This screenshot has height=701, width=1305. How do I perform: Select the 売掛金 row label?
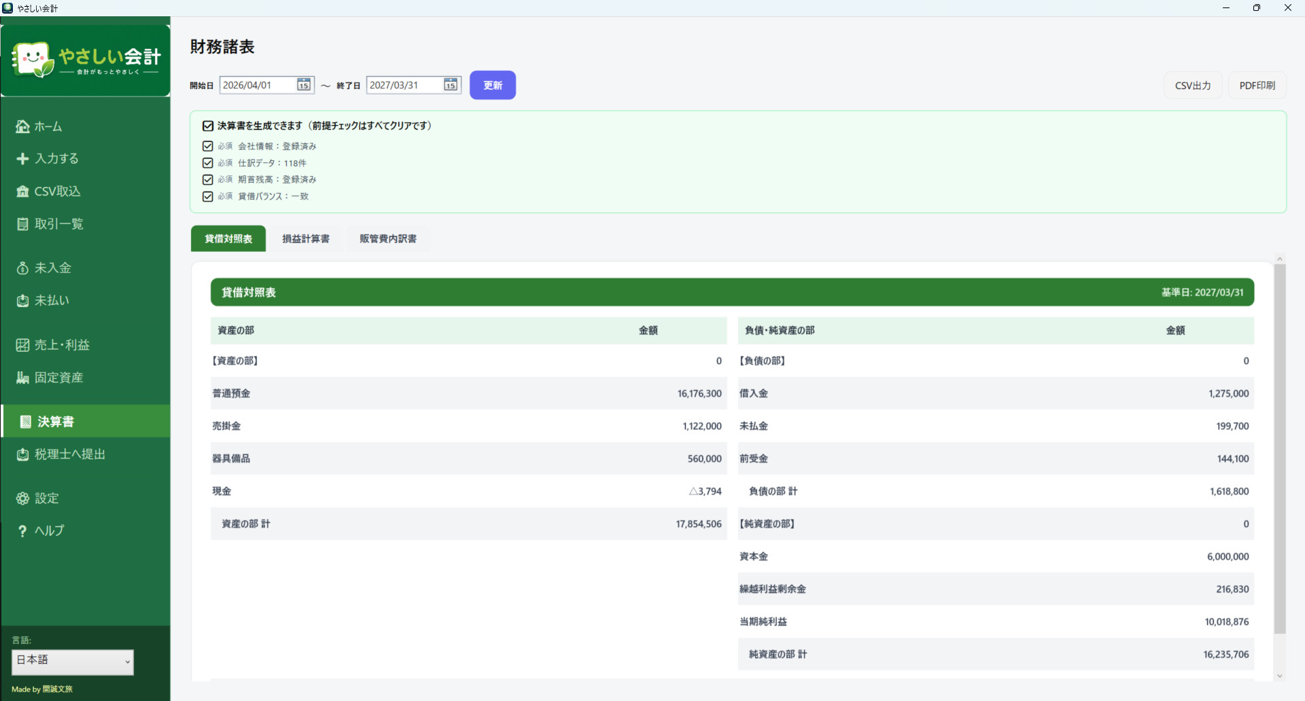point(226,427)
